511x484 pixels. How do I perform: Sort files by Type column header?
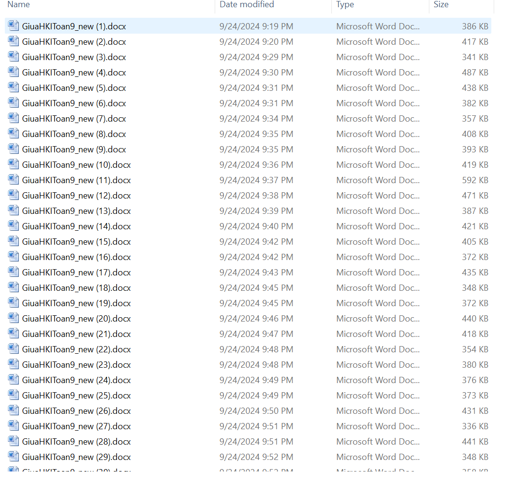point(345,5)
